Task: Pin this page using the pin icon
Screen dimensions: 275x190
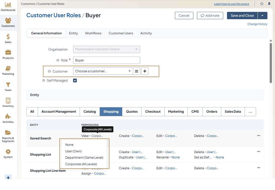Action: tap(269, 4)
